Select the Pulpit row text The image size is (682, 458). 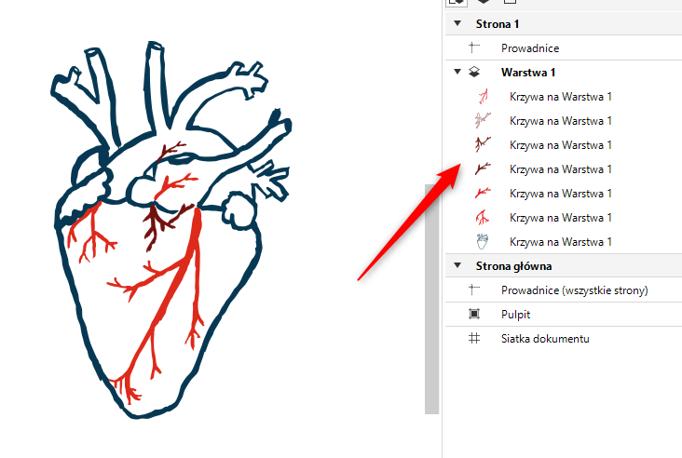tap(515, 315)
